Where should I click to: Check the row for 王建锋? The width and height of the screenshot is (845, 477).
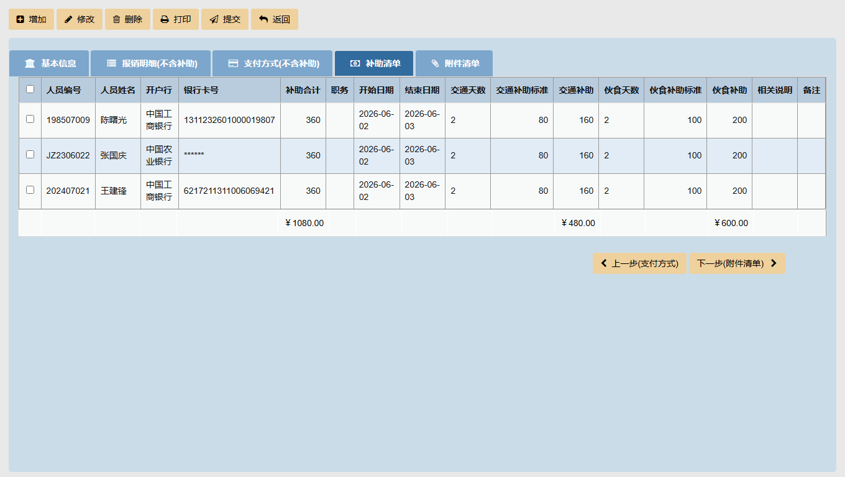point(30,190)
